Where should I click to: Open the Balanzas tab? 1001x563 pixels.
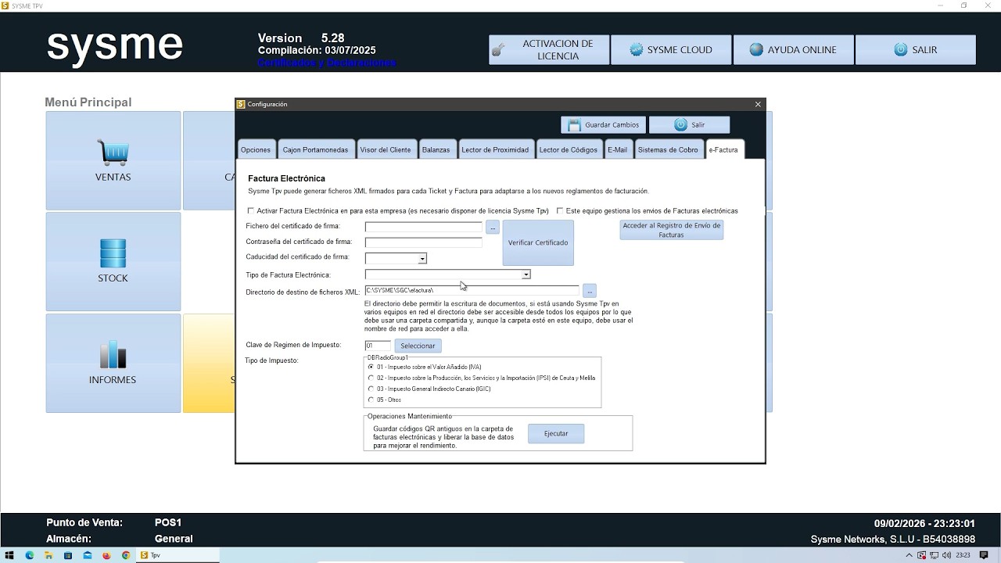coord(436,149)
